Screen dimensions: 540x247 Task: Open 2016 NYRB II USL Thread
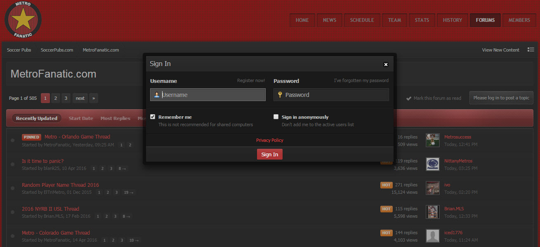click(50, 209)
